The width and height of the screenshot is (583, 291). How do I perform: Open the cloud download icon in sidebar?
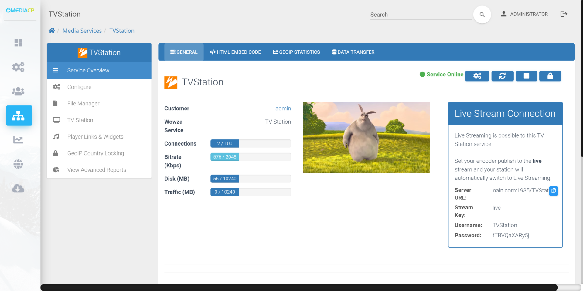click(18, 188)
